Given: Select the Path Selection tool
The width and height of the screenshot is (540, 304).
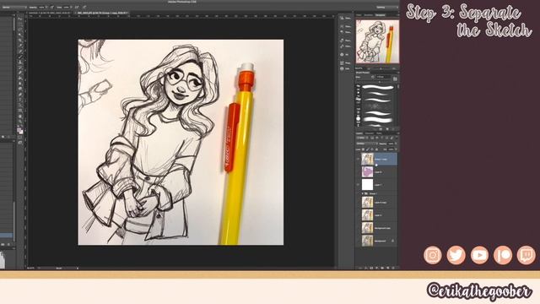Looking at the screenshot, I should point(20,105).
